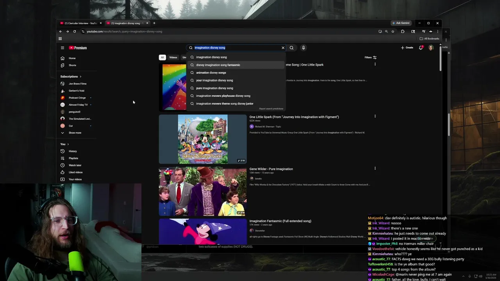Viewport: 500px width, 281px height.
Task: Go back in Chrome
Action: tap(61, 31)
